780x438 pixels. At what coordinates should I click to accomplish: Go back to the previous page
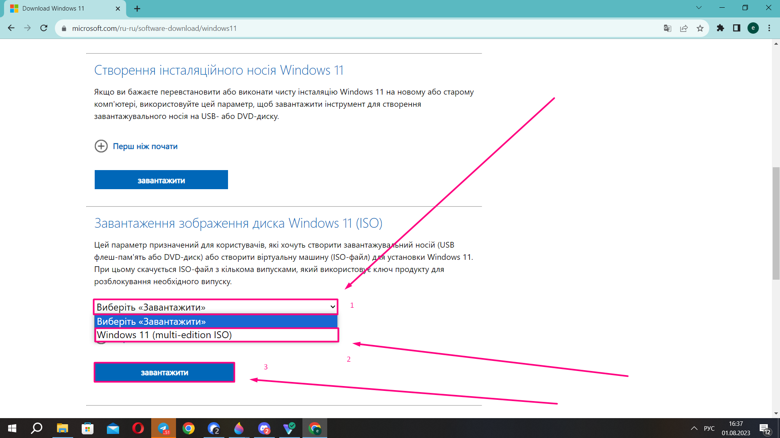(11, 28)
